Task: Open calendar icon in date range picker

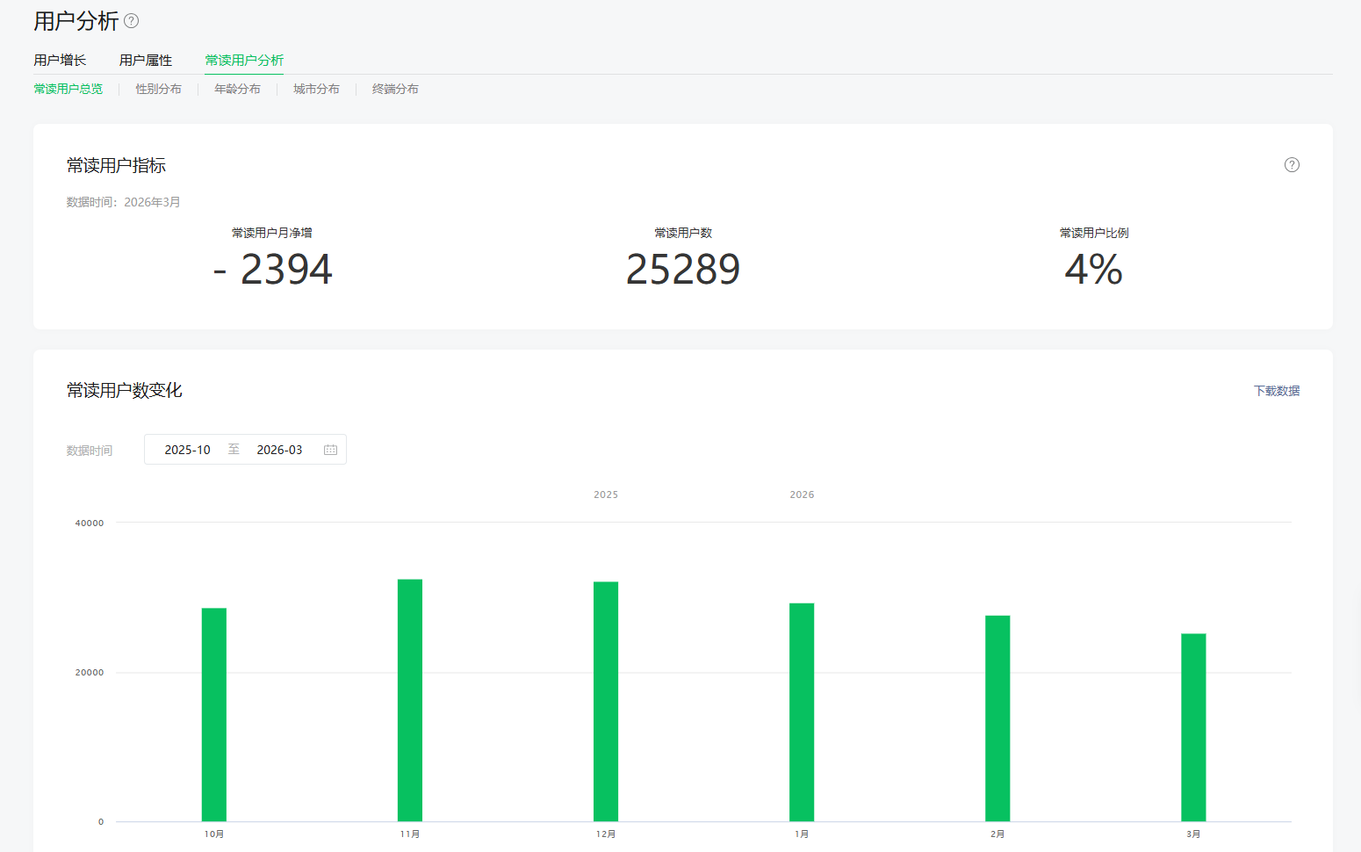Action: [x=330, y=450]
